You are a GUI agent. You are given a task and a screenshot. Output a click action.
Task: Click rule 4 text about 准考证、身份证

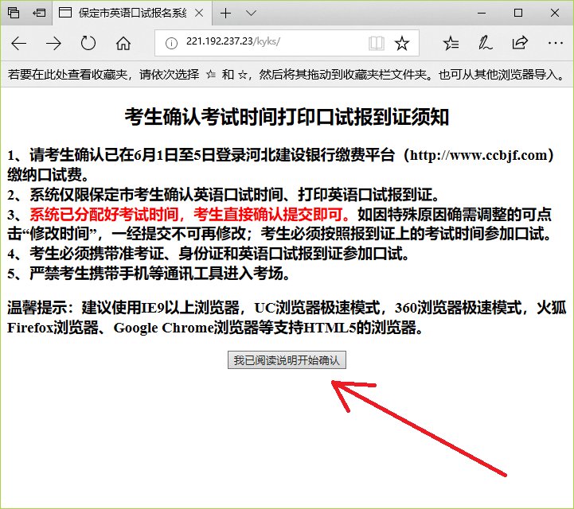[208, 254]
